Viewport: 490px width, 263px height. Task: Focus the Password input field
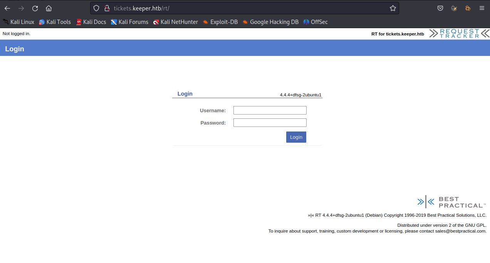coord(270,123)
